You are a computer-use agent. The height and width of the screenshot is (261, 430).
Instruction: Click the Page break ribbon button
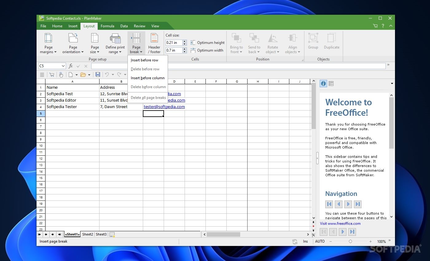[136, 43]
